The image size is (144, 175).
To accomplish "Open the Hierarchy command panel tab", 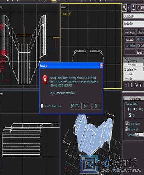I will click(134, 8).
